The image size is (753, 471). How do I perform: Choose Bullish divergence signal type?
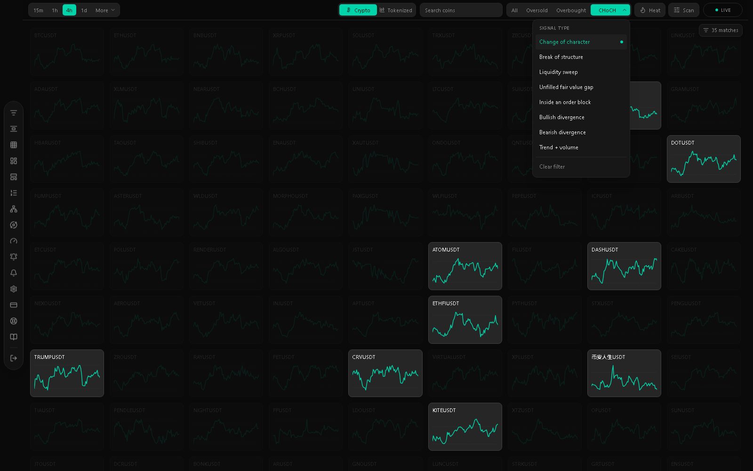click(x=581, y=117)
